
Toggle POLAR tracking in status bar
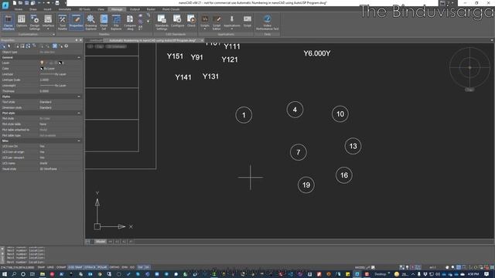click(x=102, y=267)
